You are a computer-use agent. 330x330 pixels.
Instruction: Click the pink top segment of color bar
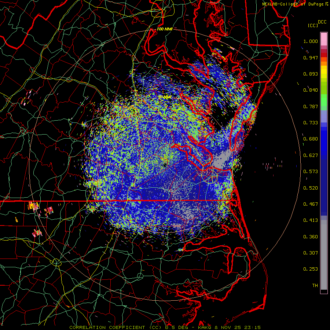pyautogui.click(x=324, y=39)
